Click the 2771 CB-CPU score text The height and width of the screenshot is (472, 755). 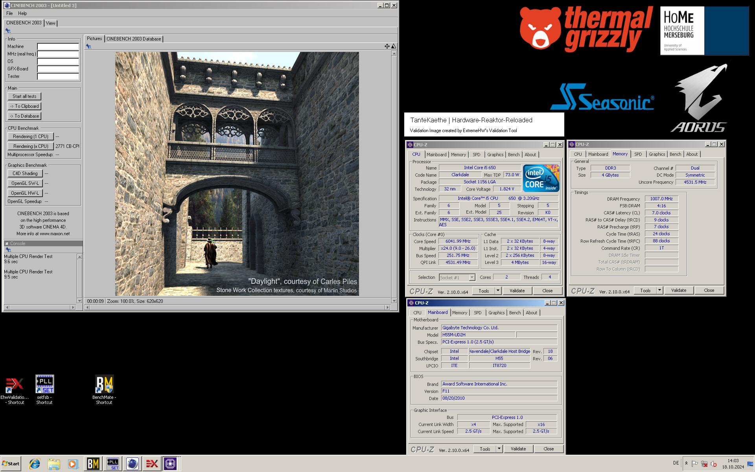point(67,146)
